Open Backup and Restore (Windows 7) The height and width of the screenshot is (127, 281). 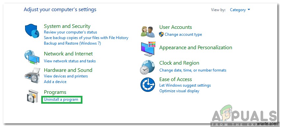point(73,43)
